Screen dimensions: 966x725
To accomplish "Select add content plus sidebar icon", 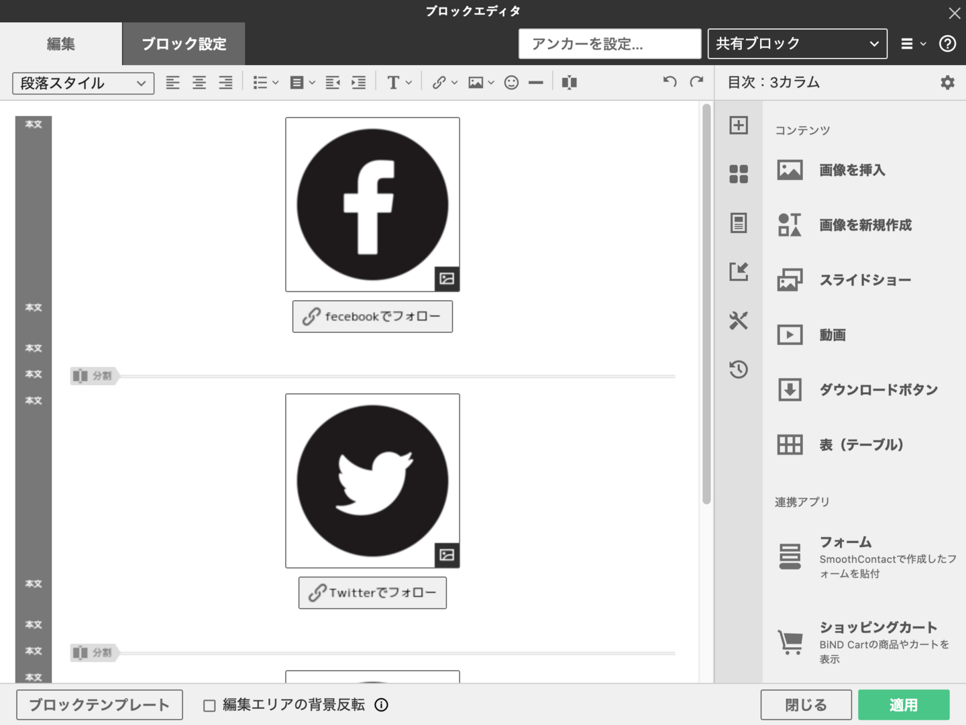I will (739, 126).
